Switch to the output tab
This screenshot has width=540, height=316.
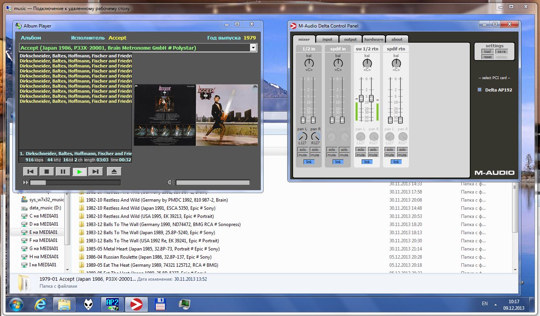(350, 39)
